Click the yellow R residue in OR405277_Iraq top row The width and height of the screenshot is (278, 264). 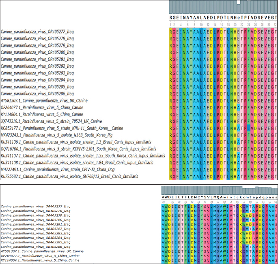(x=172, y=31)
